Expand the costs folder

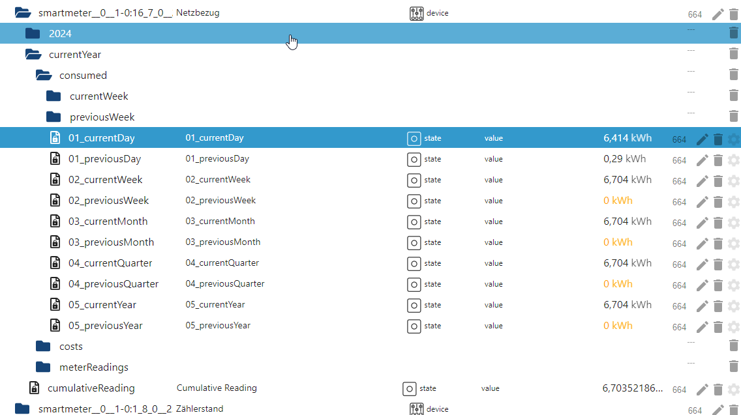43,346
